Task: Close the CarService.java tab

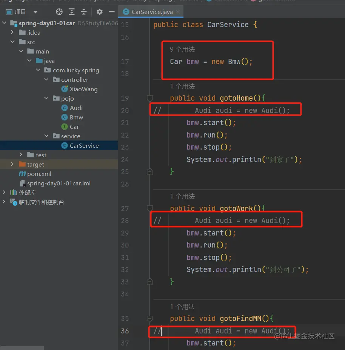Action: tap(178, 12)
